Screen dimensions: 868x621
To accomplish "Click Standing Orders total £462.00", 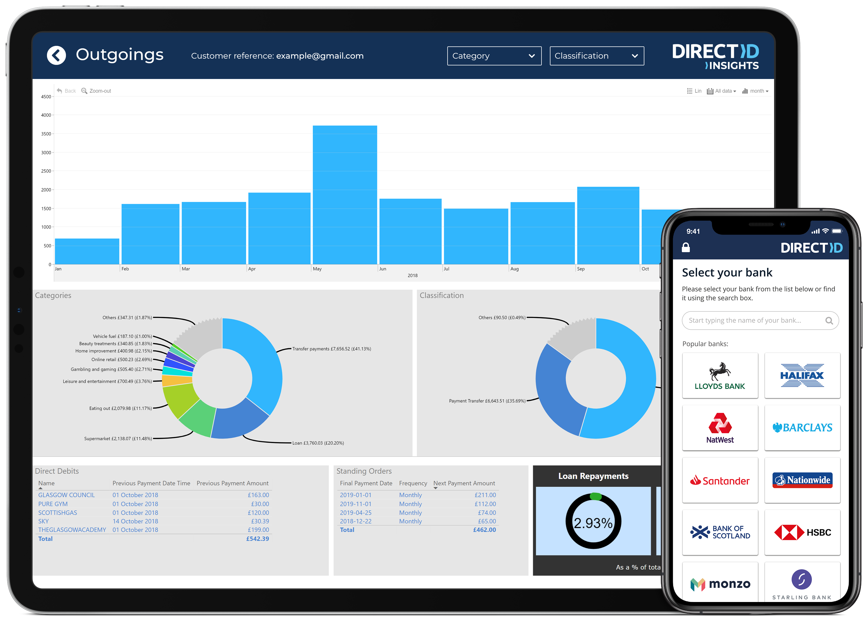I will tap(484, 530).
